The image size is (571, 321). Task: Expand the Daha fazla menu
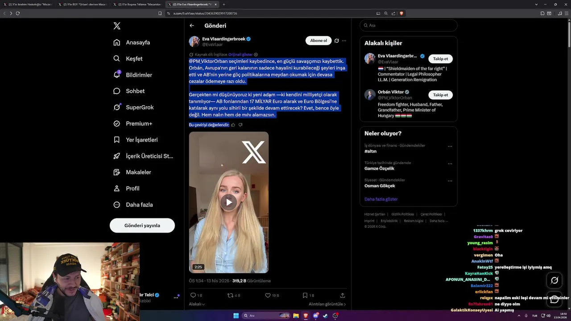(133, 205)
